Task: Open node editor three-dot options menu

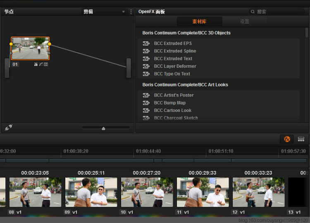Action: (131, 12)
